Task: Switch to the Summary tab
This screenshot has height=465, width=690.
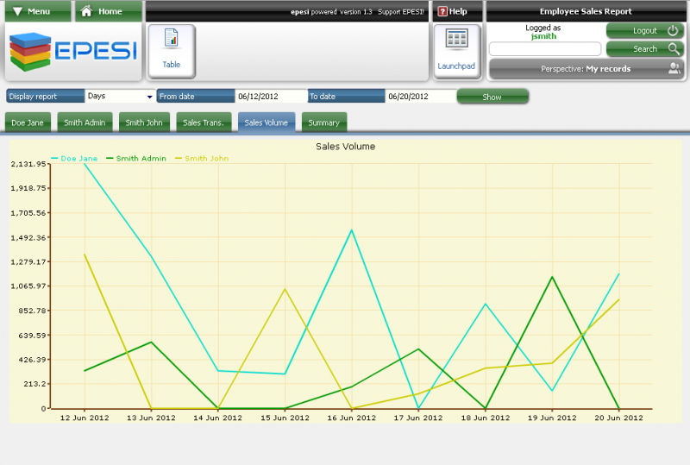Action: coord(323,123)
